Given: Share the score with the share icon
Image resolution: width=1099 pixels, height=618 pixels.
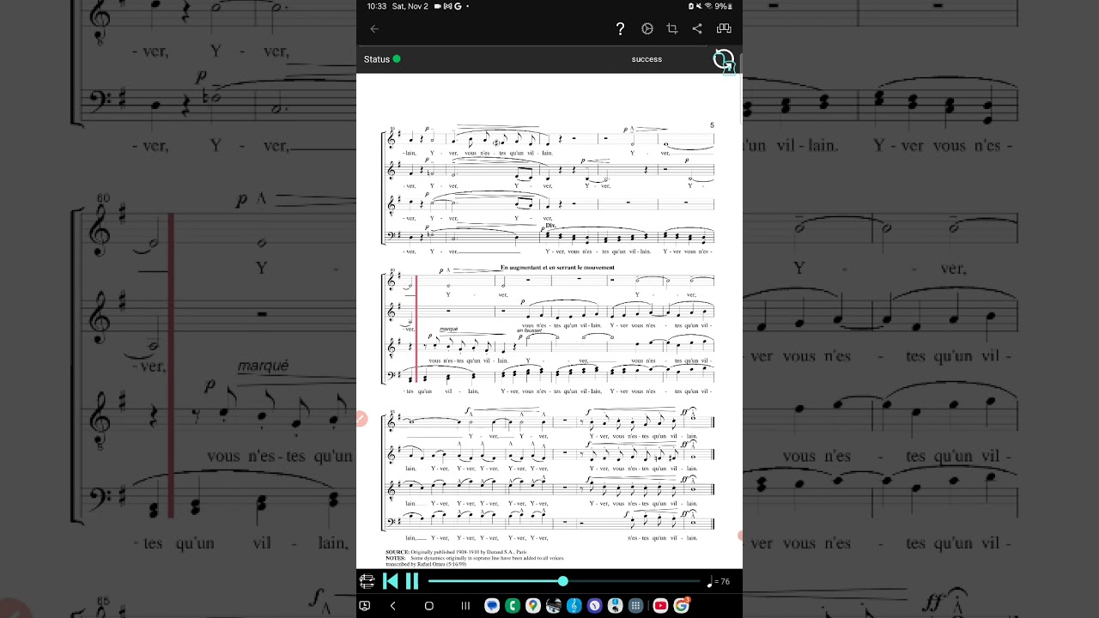Looking at the screenshot, I should (x=697, y=29).
